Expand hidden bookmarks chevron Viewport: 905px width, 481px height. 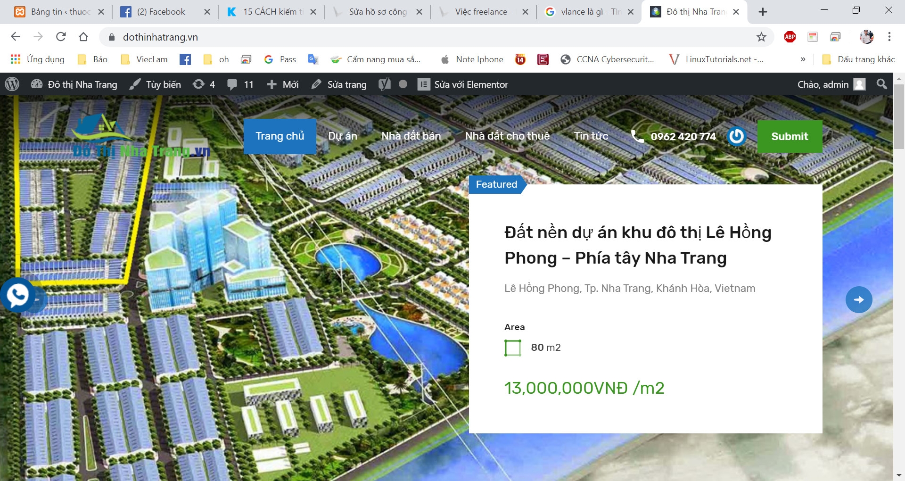803,59
